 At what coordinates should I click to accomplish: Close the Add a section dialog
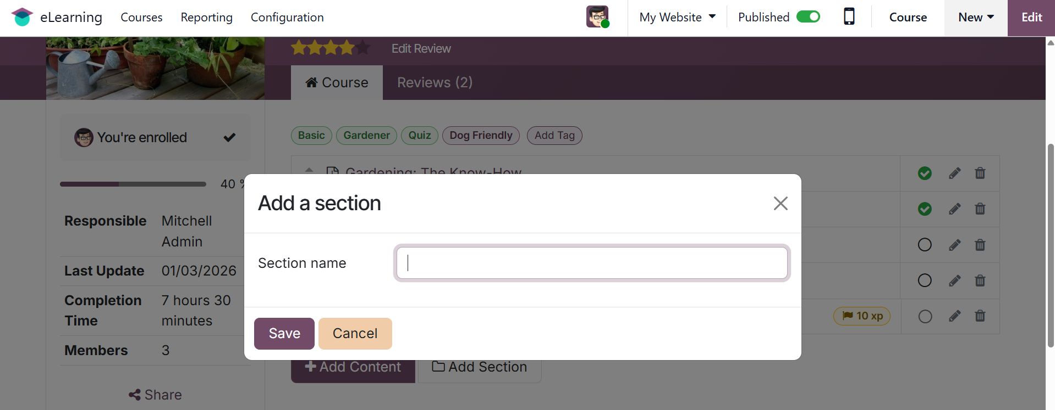coord(780,204)
